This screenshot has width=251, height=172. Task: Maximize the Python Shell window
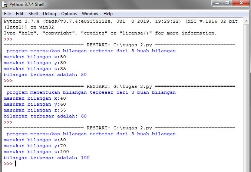pos(227,3)
